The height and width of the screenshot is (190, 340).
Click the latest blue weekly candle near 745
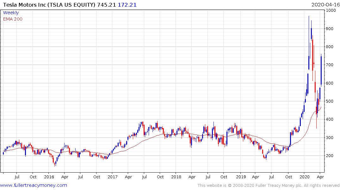click(321, 71)
